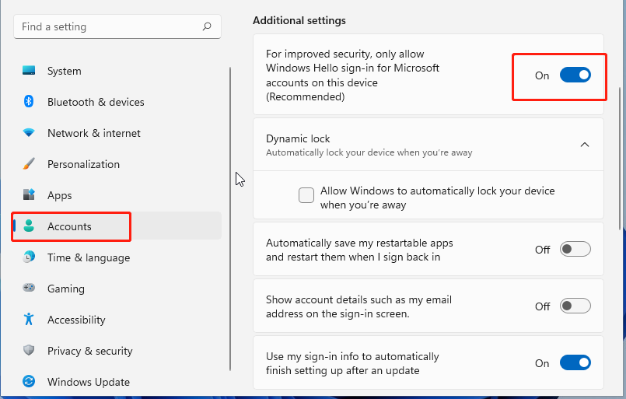The width and height of the screenshot is (626, 399).
Task: Disable use sign-in info after update toggle
Action: (575, 362)
